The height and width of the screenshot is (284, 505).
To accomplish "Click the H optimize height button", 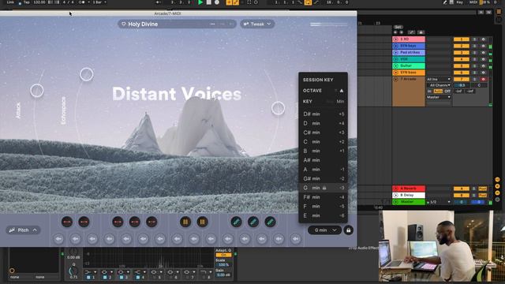I will pos(481,13).
